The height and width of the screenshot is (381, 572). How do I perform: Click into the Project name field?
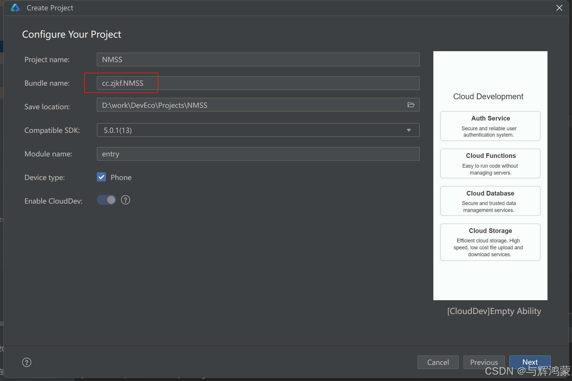tap(258, 60)
